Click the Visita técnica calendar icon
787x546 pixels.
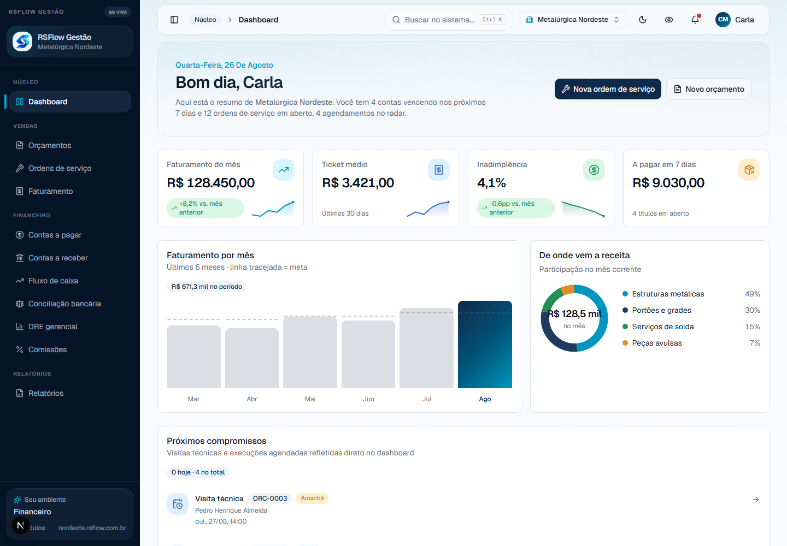(178, 504)
